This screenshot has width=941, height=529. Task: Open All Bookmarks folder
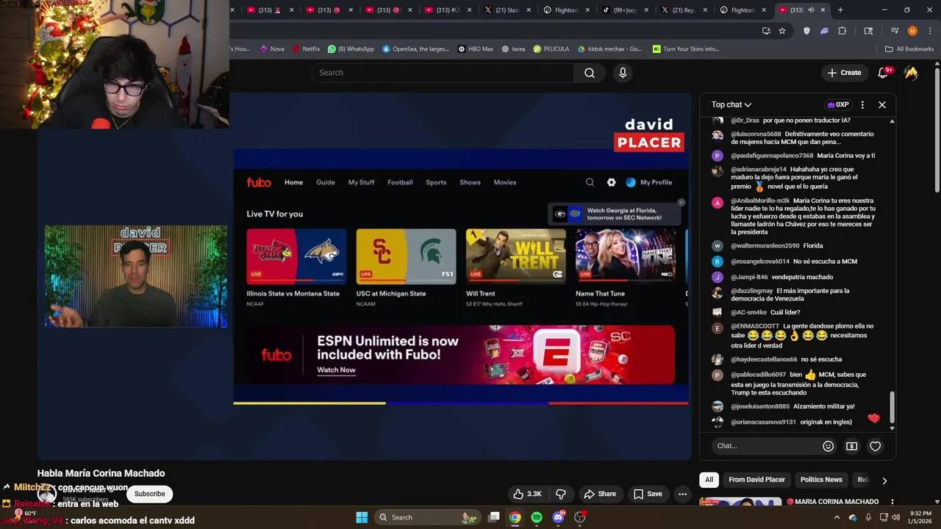(x=909, y=49)
